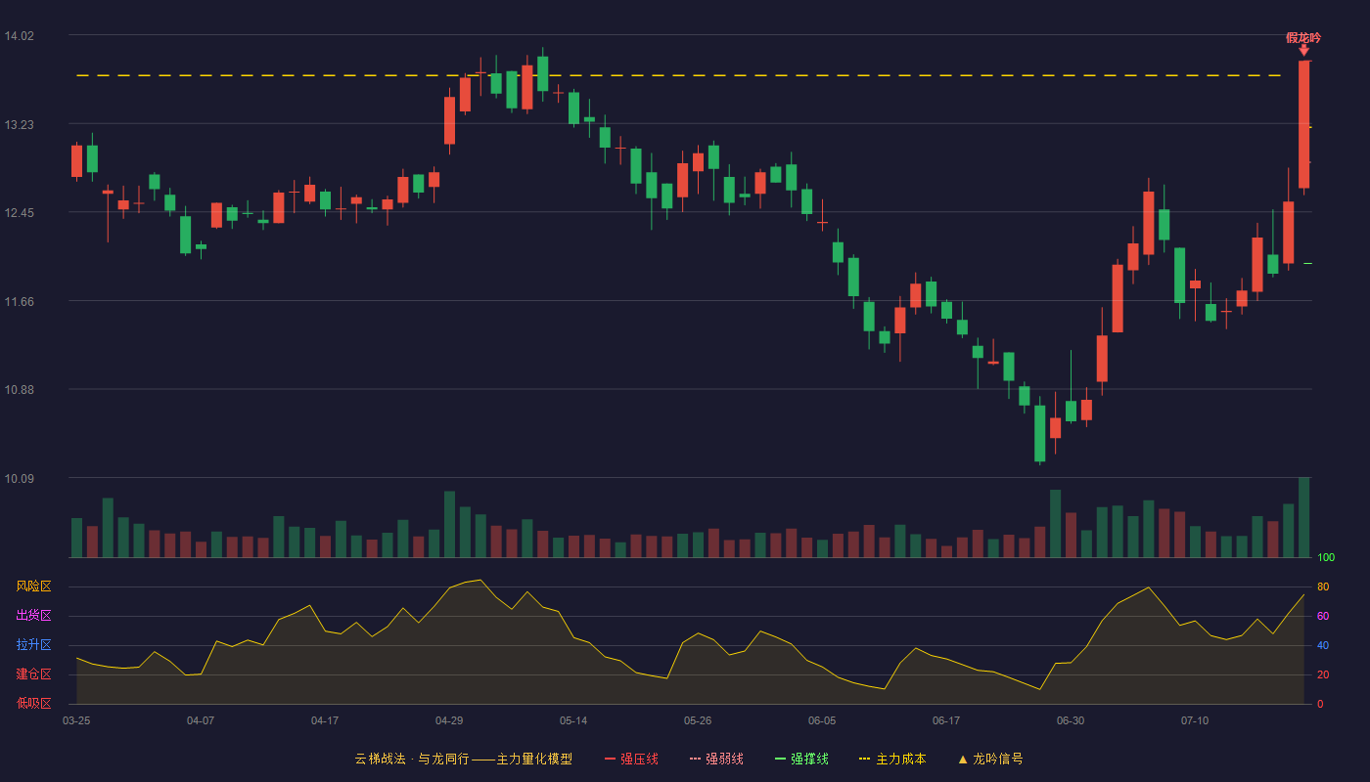Screen dimensions: 1370x782
Task: Select the 12.45 price level label
Action: [20, 213]
